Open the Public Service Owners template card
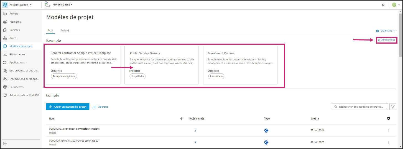 (x=162, y=65)
